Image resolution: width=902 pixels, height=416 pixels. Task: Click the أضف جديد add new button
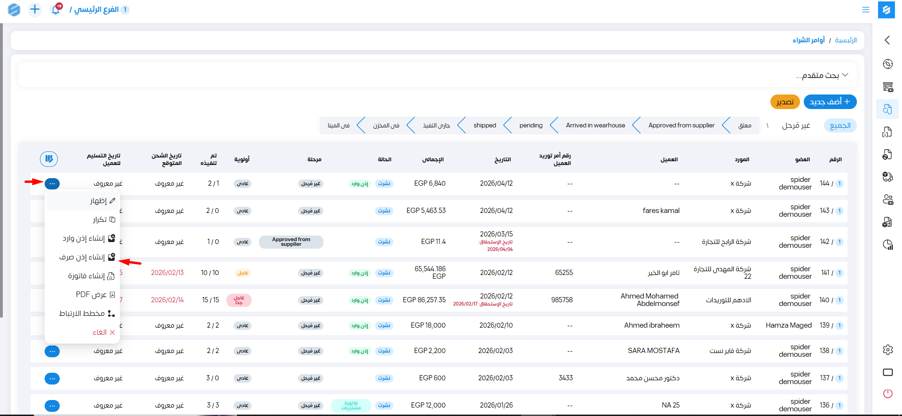[x=830, y=102]
